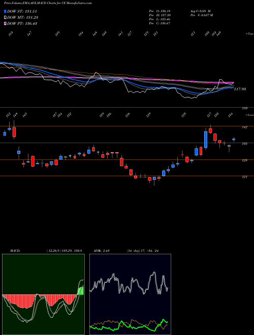Click the 117.93 label beside the EMA lines
This screenshot has width=254, height=335.
point(240,89)
